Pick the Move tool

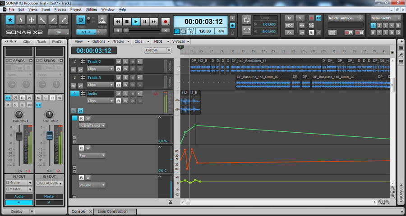pyautogui.click(x=32, y=21)
